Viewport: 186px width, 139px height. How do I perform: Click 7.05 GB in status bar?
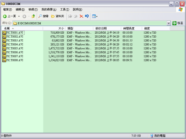click(x=136, y=136)
